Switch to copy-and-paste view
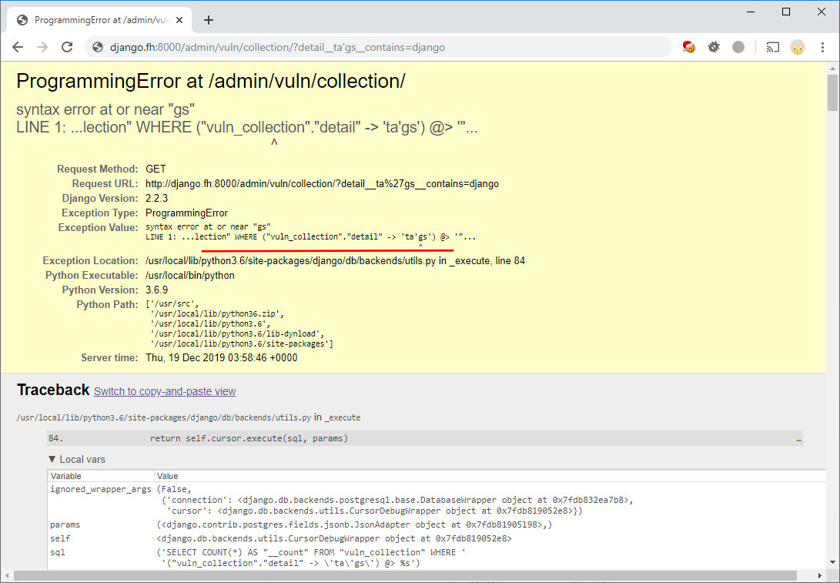 pos(165,391)
